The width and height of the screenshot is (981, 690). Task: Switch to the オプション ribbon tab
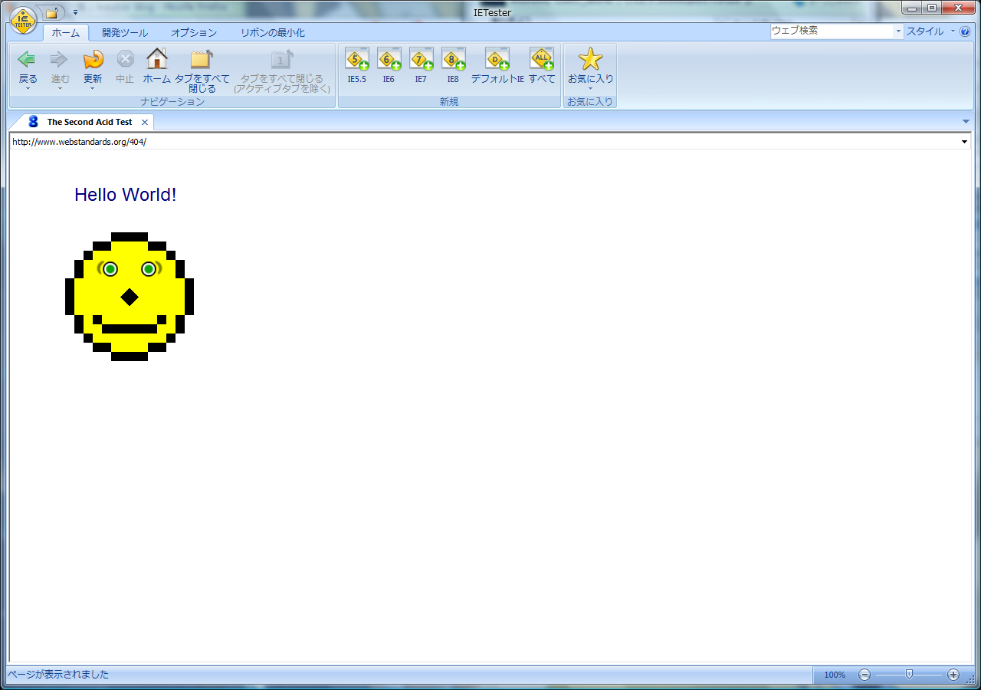pyautogui.click(x=194, y=33)
